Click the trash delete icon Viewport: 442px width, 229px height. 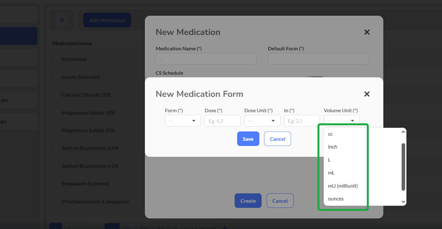(62, 20)
